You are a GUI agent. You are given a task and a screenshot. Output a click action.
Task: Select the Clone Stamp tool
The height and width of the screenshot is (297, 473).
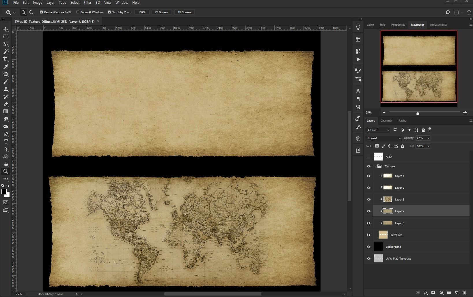(x=6, y=89)
